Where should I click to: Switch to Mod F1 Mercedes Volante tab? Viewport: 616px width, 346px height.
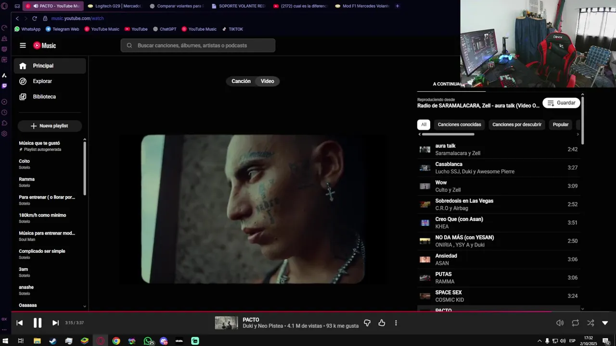362,6
